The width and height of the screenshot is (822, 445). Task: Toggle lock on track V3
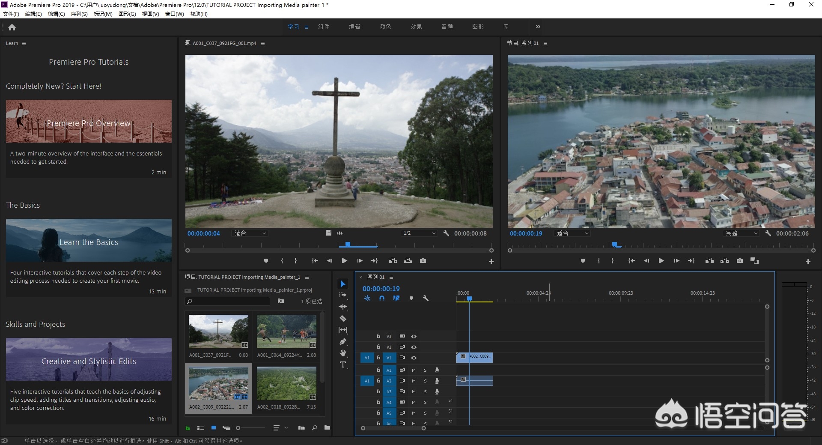pos(378,336)
